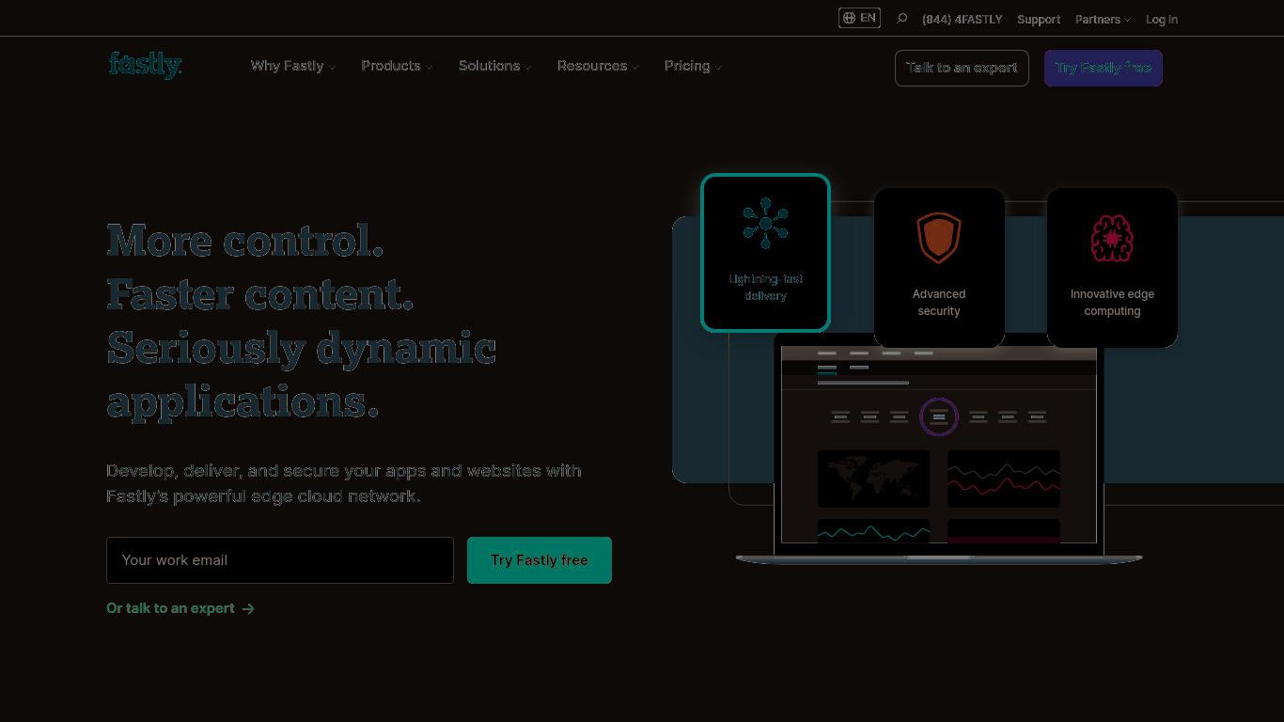Open the Support link

point(1039,19)
